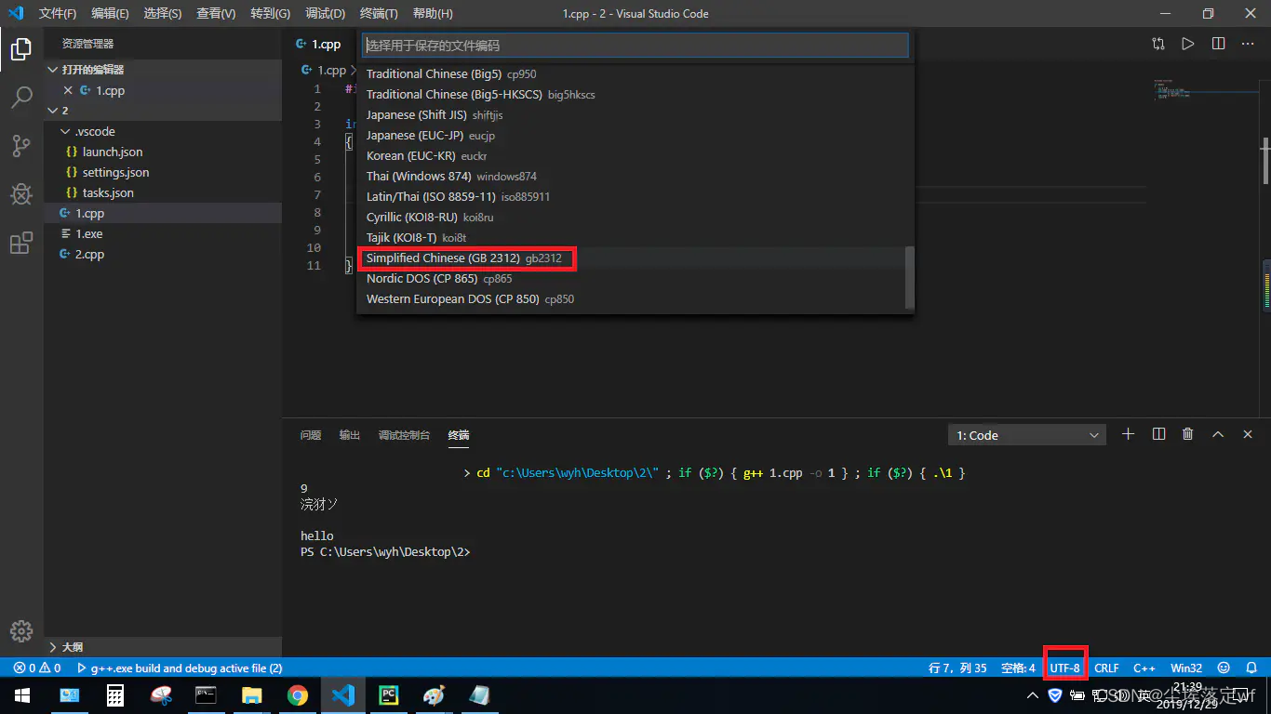Open the Selection menu (选择)

tap(163, 14)
